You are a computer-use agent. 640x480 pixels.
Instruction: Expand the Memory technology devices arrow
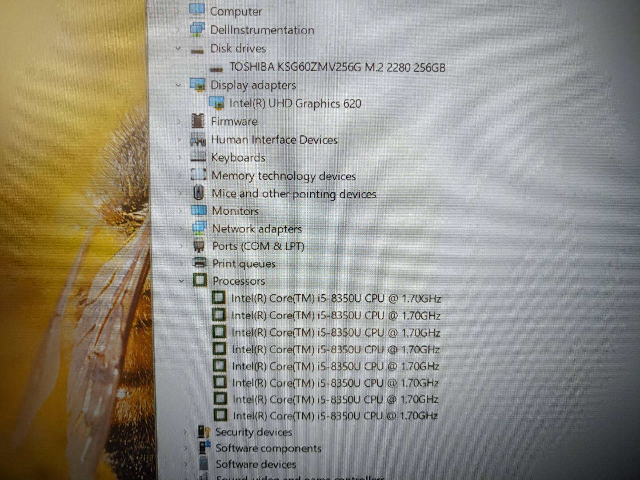pos(180,175)
